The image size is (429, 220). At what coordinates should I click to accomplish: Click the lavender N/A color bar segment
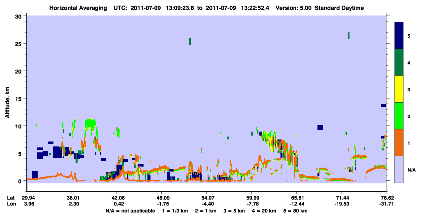399,169
